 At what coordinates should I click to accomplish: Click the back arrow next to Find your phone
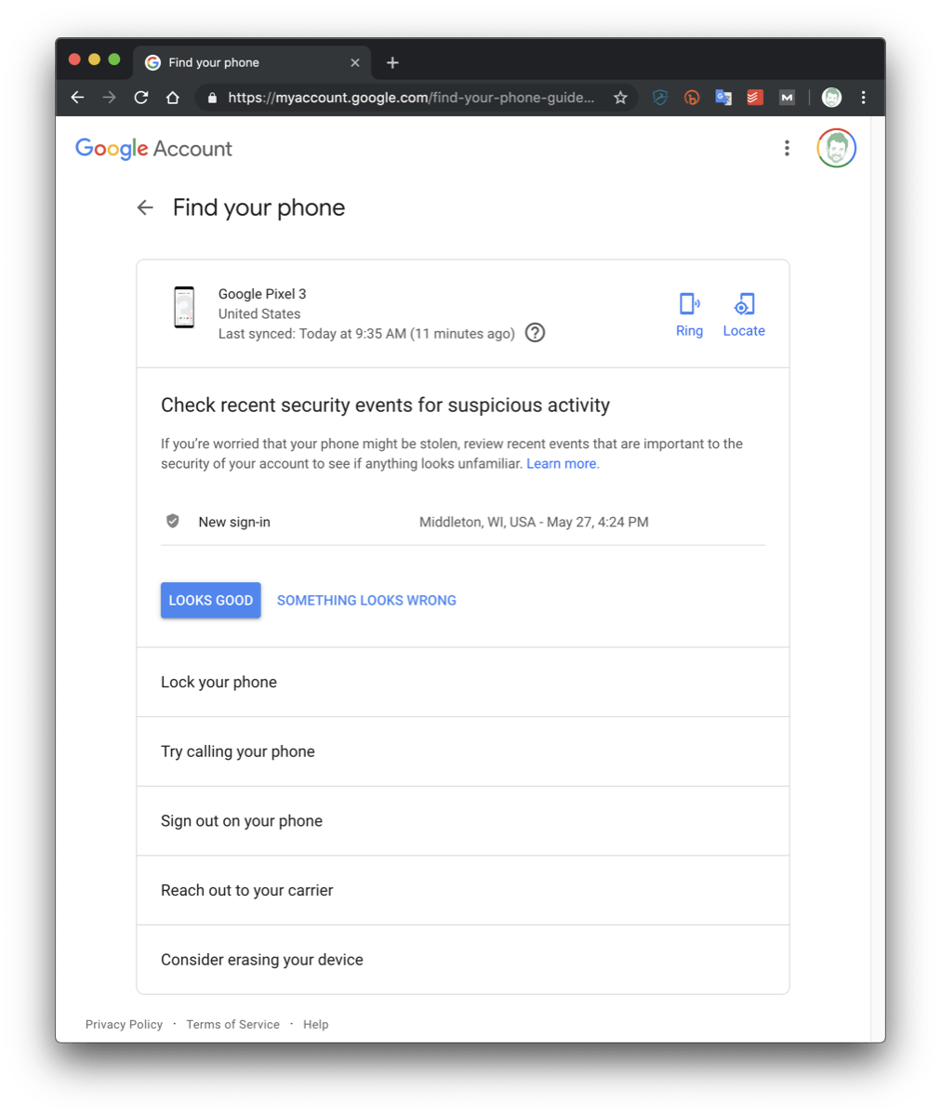pos(145,207)
